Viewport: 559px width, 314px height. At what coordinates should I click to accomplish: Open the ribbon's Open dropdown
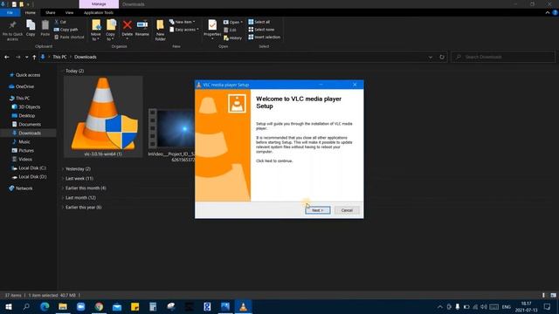click(x=233, y=22)
